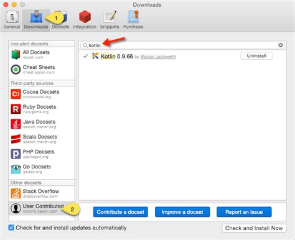Choose All Docsets source in sidebar

[x=42, y=55]
